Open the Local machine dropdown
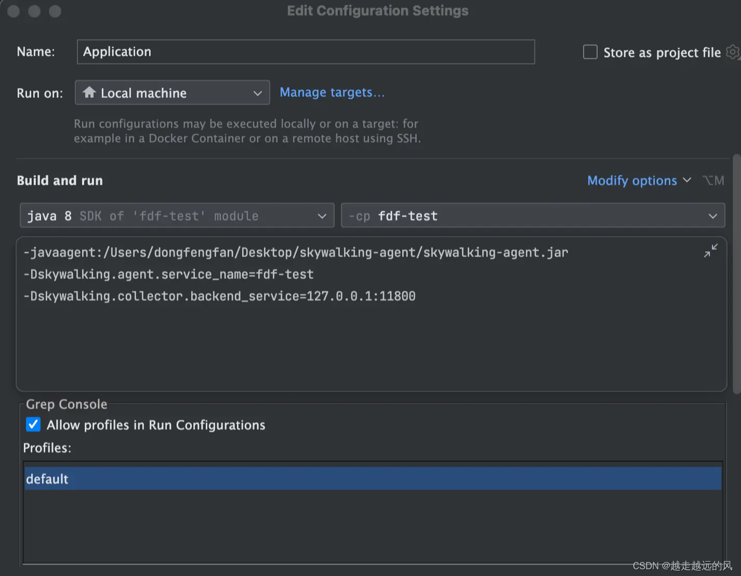Viewport: 741px width, 576px height. [x=172, y=93]
